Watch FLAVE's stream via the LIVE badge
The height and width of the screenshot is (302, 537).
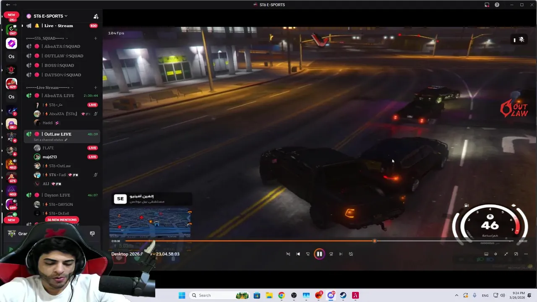(92, 148)
